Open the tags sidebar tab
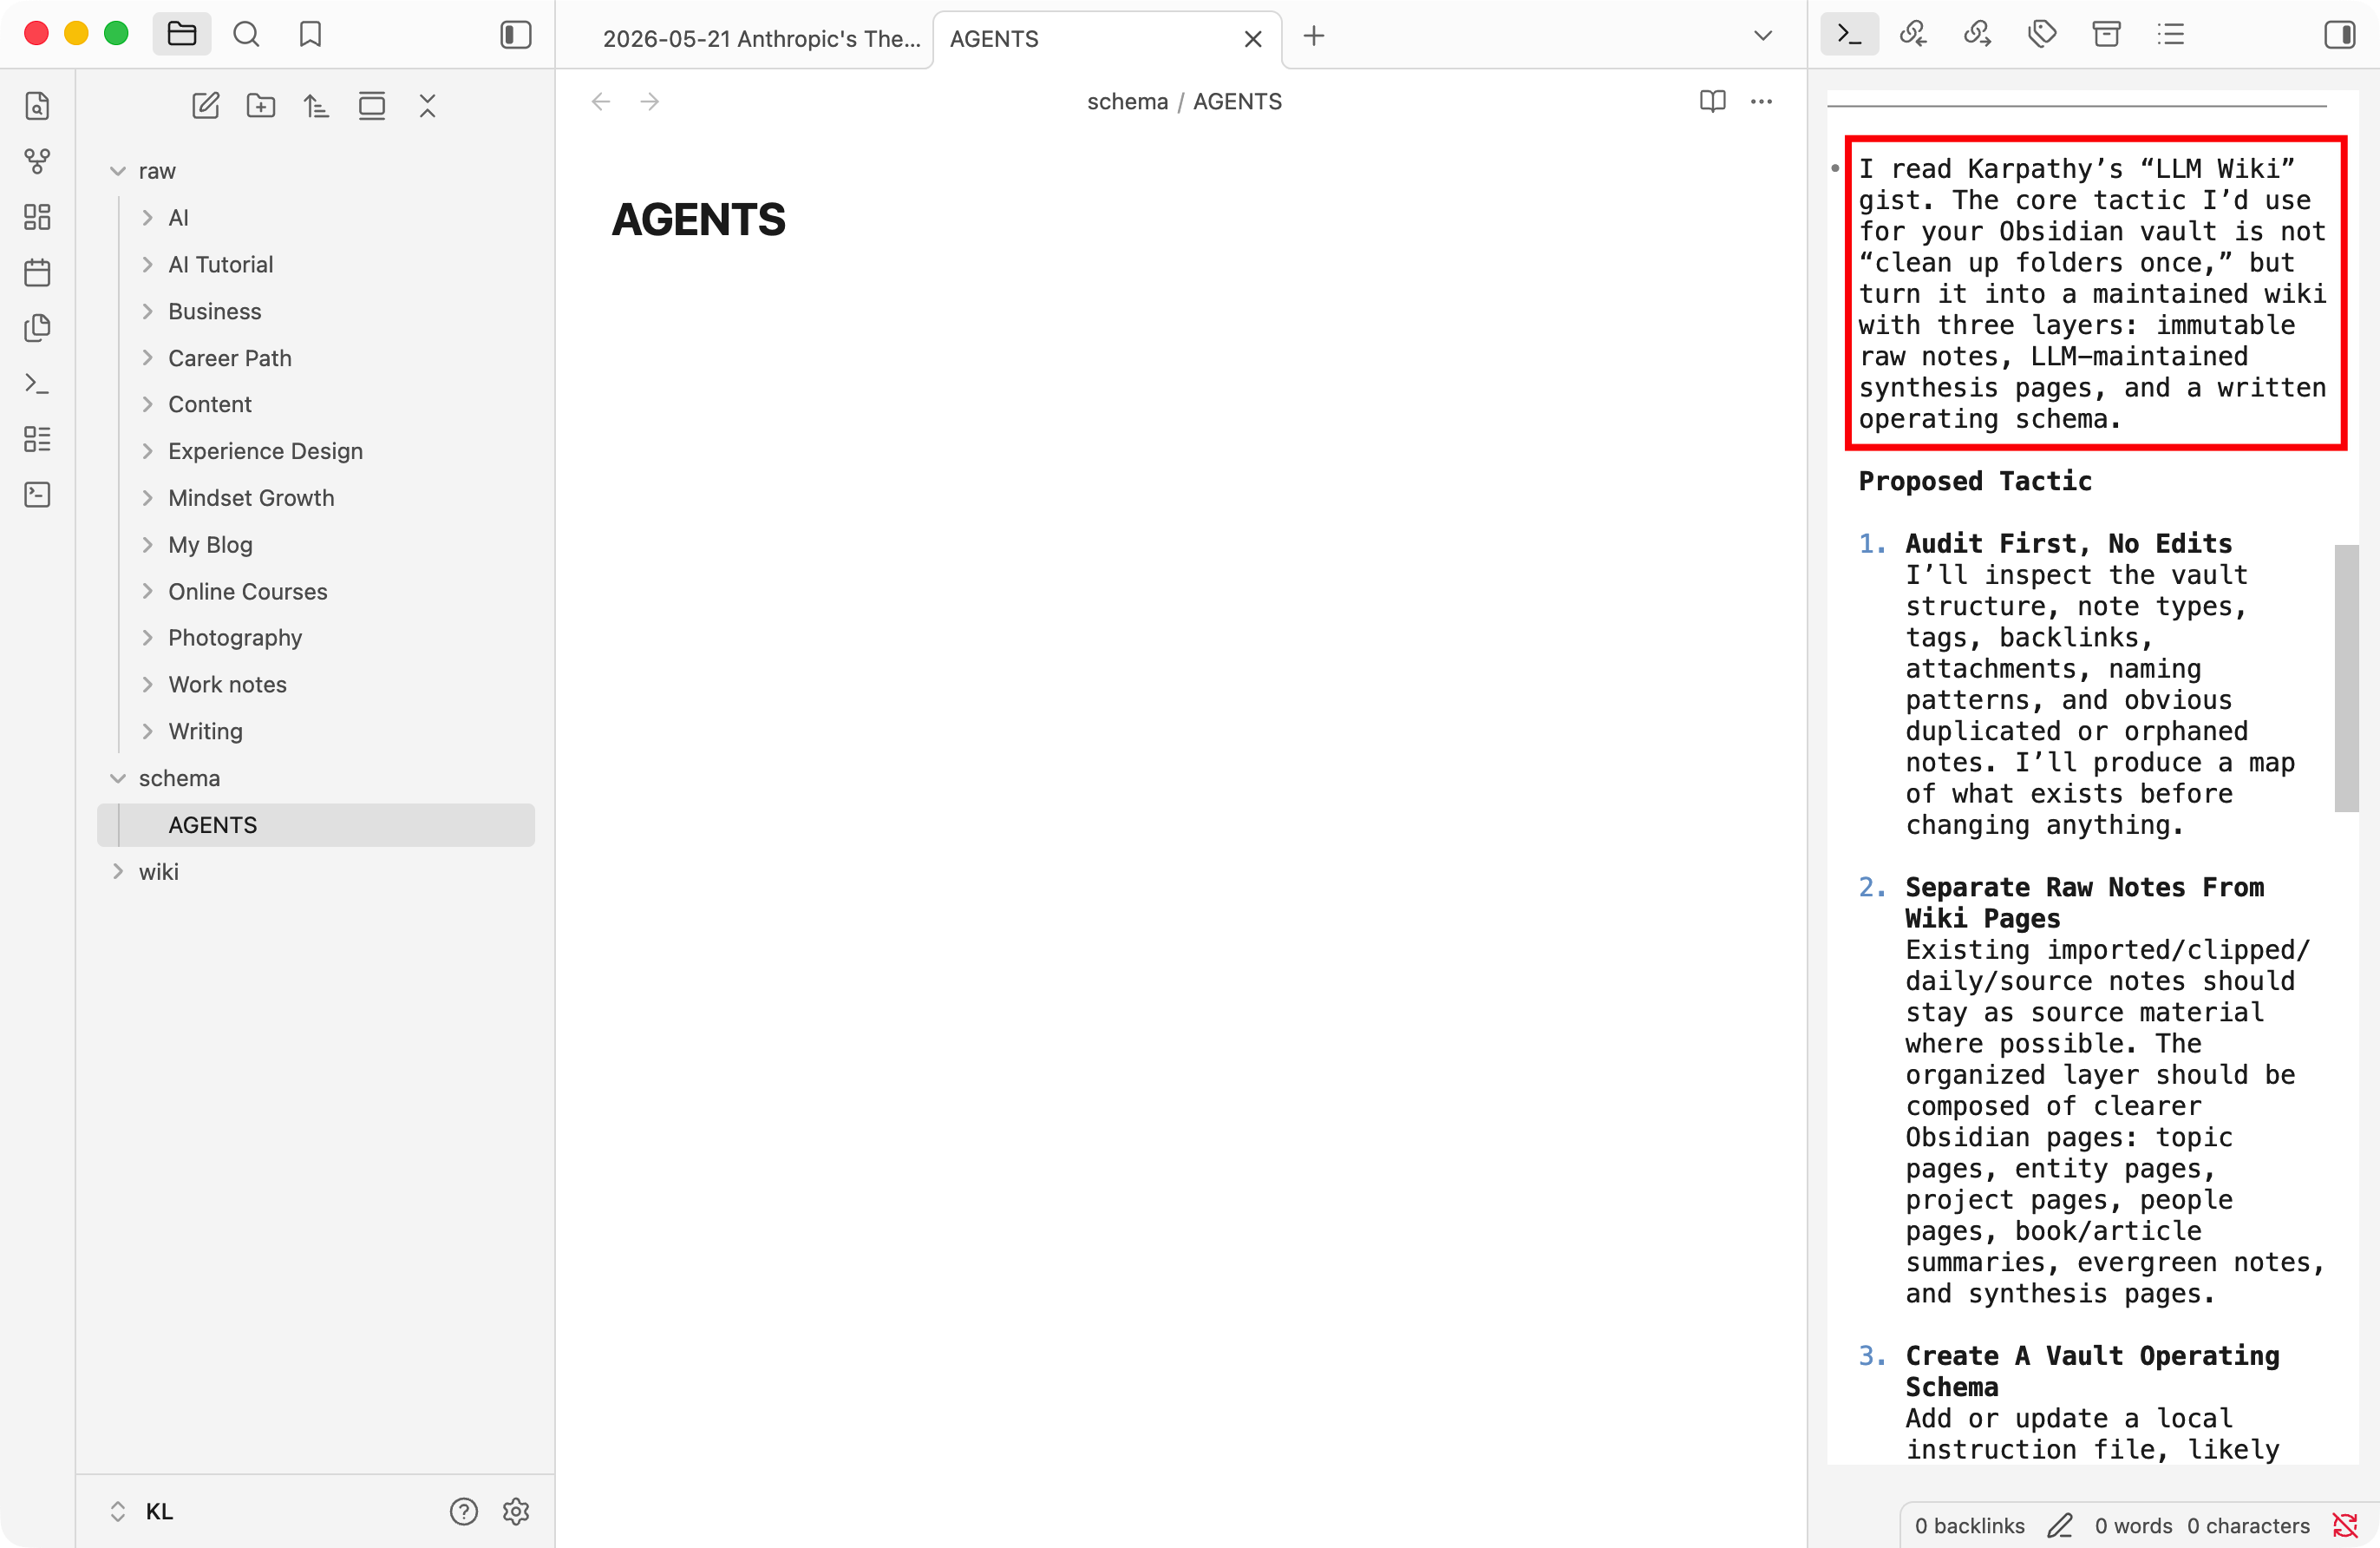2380x1548 pixels. pos(2042,35)
